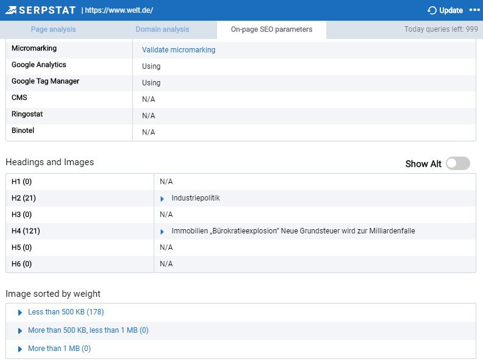Expand the More than 1 MB arrow
Viewport: 483px width, 362px height.
(20, 349)
